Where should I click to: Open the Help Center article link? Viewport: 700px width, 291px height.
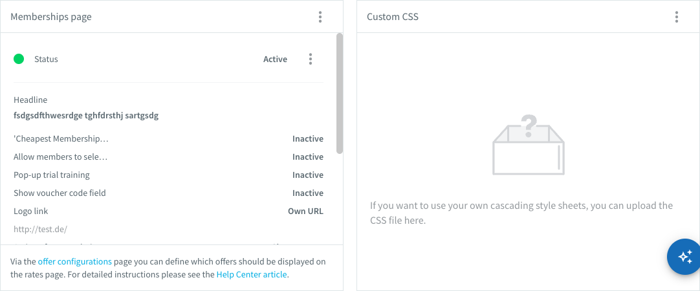252,274
